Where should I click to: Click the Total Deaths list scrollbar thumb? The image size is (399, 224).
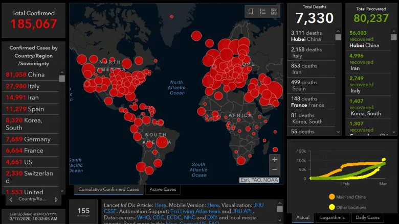[338, 37]
